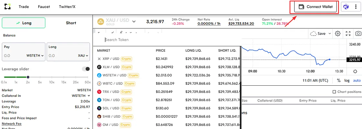Viewport: 362px width, 129px height.
Task: Expand the Collateral In WSTETH dropdown
Action: (81, 96)
